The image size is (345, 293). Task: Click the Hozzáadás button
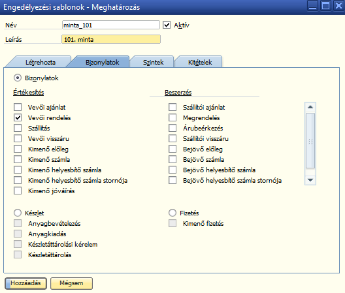tap(25, 283)
